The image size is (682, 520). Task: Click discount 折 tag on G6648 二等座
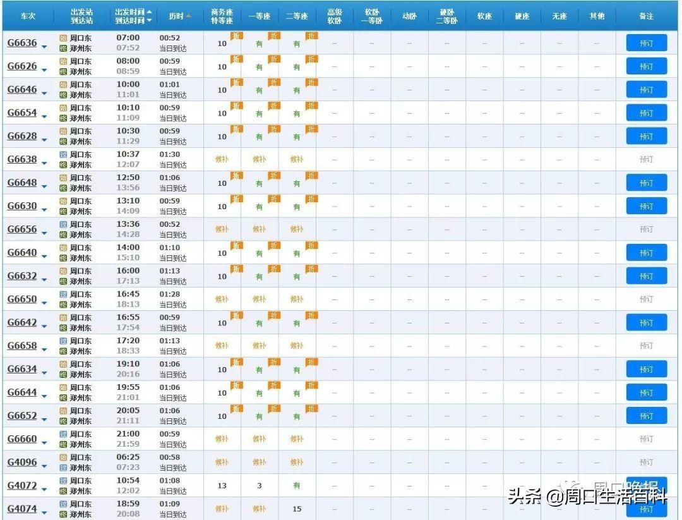coord(311,176)
